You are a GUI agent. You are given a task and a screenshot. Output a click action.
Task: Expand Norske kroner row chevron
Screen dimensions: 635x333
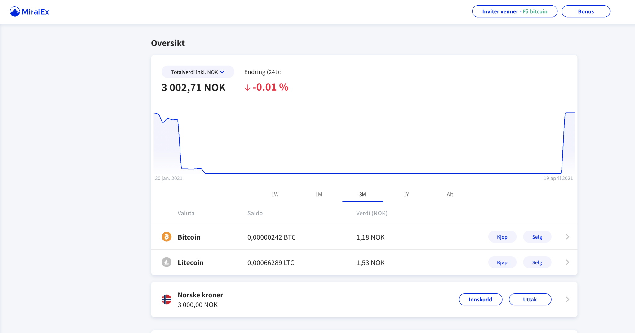pyautogui.click(x=567, y=300)
